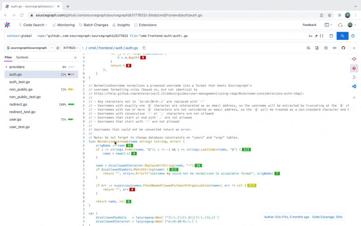Click the third extension sidebar icon
361x226 pixels.
(x=354, y=77)
